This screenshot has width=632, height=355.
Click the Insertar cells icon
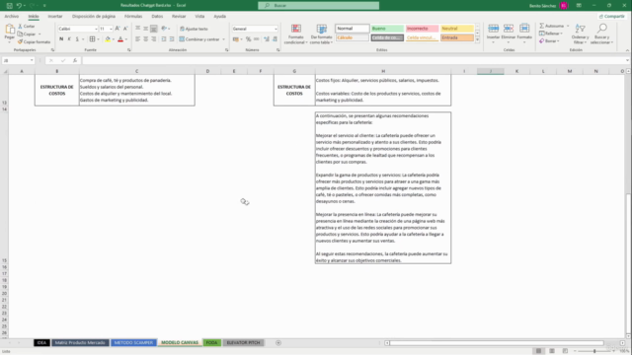[x=493, y=29]
